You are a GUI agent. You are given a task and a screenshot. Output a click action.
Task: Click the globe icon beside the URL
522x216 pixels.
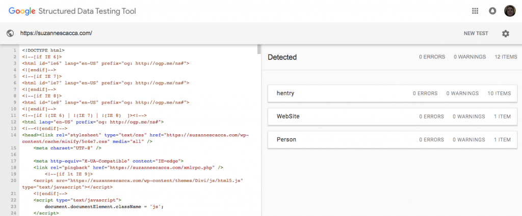10,33
